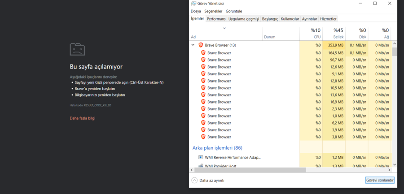This screenshot has height=194, width=404.
Task: Click the Brave icon on the 2,3 MB row
Action: pos(203,108)
